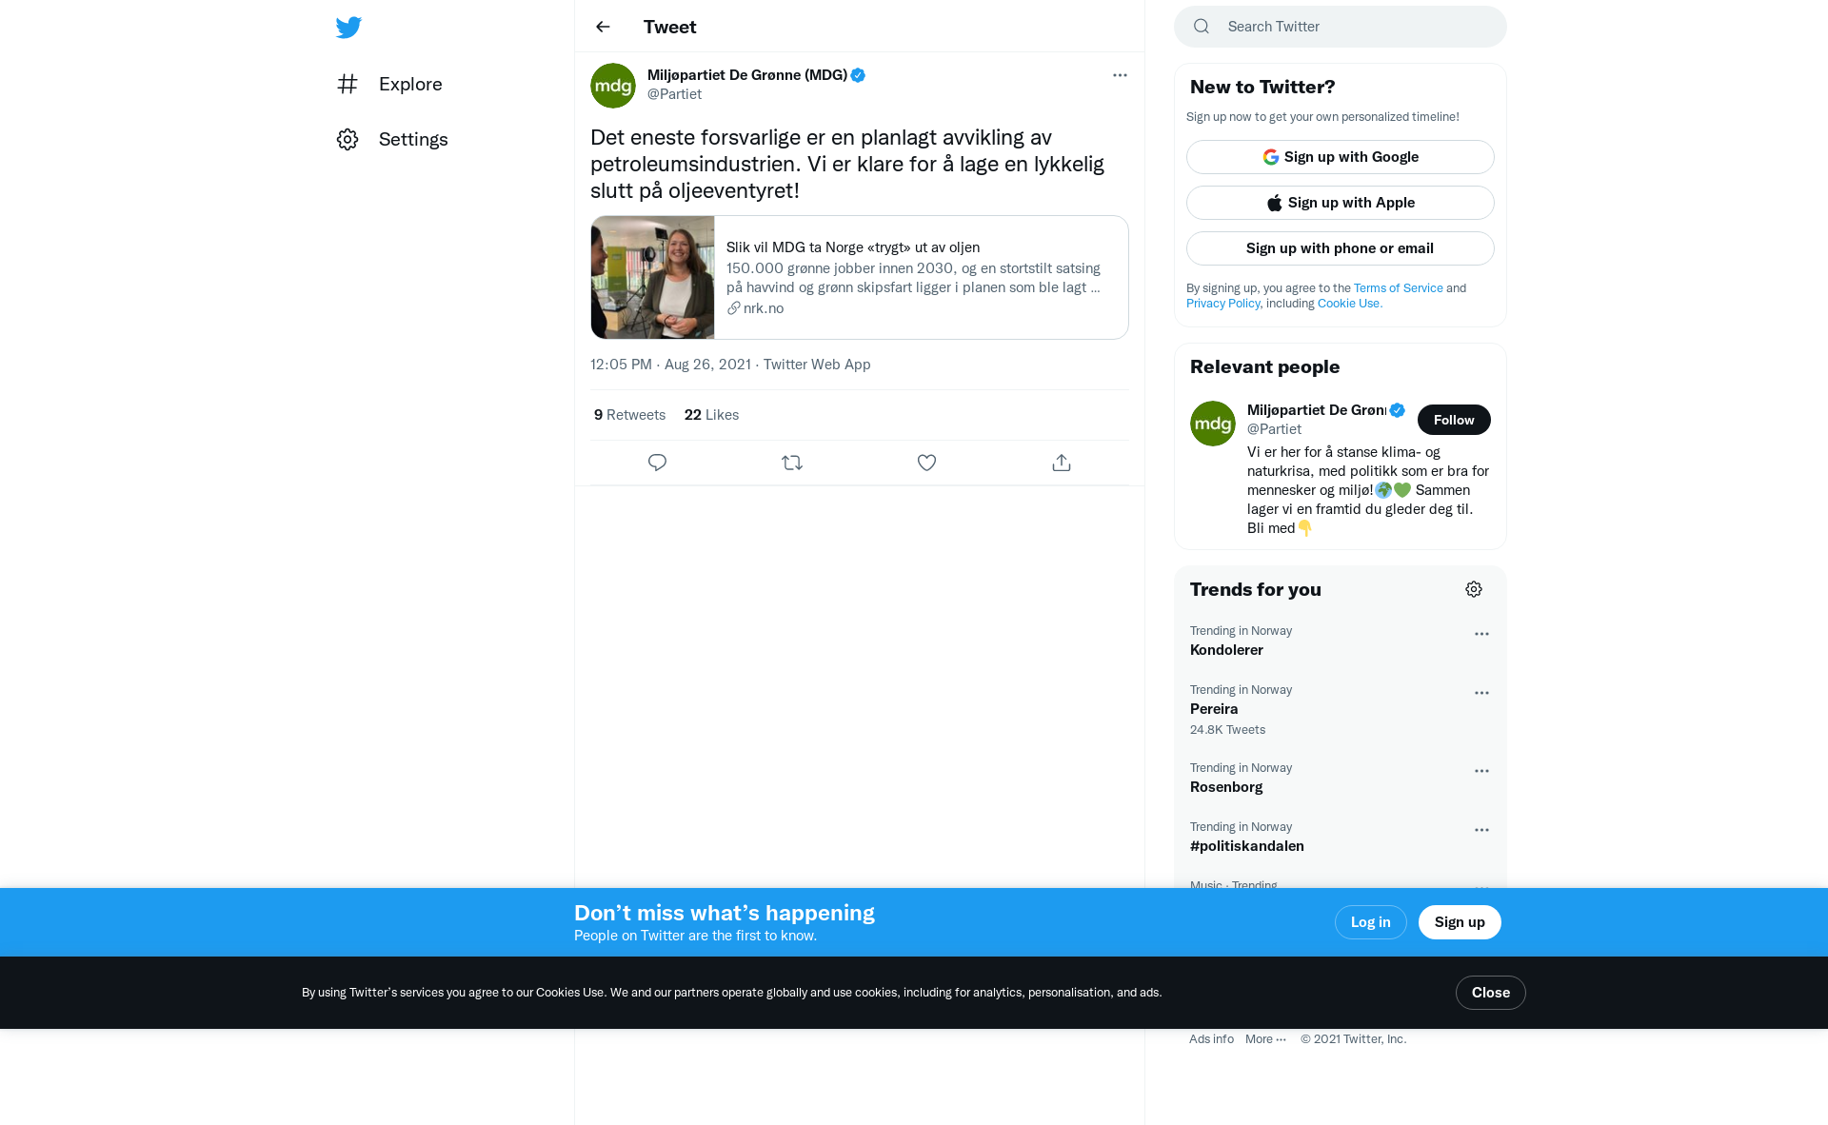Open the Trends settings gear icon
The height and width of the screenshot is (1125, 1828).
click(1474, 589)
